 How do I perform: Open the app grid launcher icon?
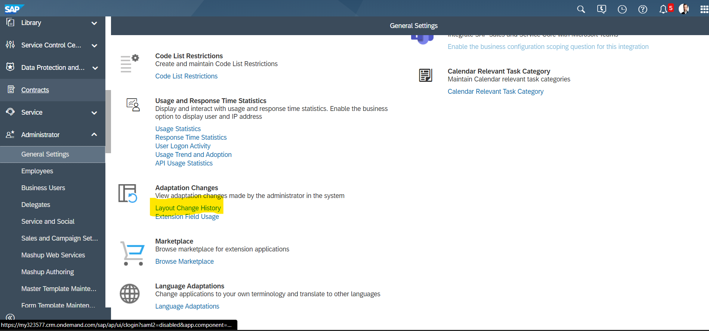pyautogui.click(x=704, y=9)
